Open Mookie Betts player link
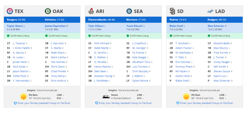The height and width of the screenshot is (113, 247). (222, 43)
